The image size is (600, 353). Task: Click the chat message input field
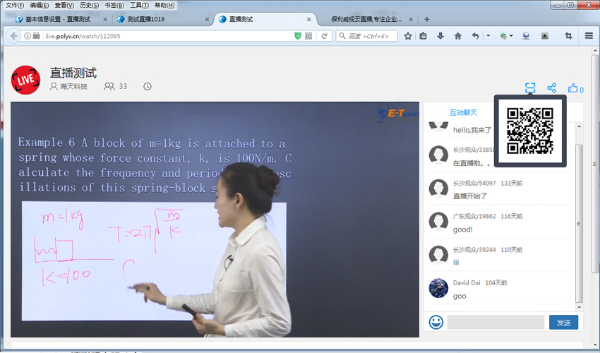click(x=496, y=322)
